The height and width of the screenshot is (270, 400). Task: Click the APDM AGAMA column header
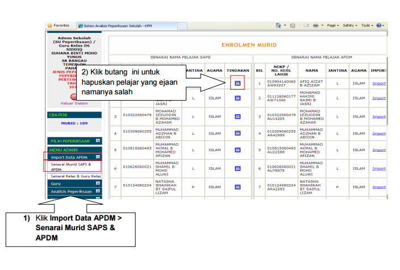tap(359, 70)
